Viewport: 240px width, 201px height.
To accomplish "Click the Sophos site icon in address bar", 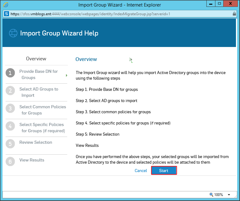I will click(7, 14).
